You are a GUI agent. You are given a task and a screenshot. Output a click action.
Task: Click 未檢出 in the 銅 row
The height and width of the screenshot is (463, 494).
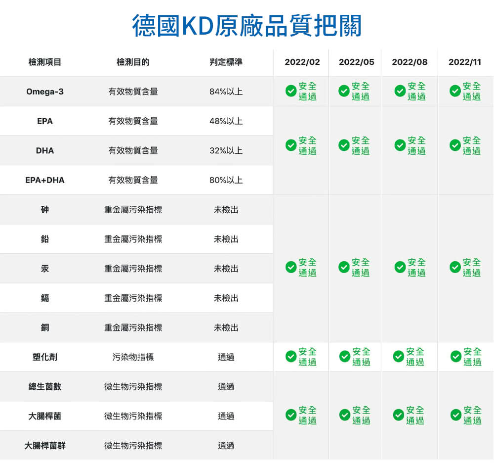click(x=226, y=327)
